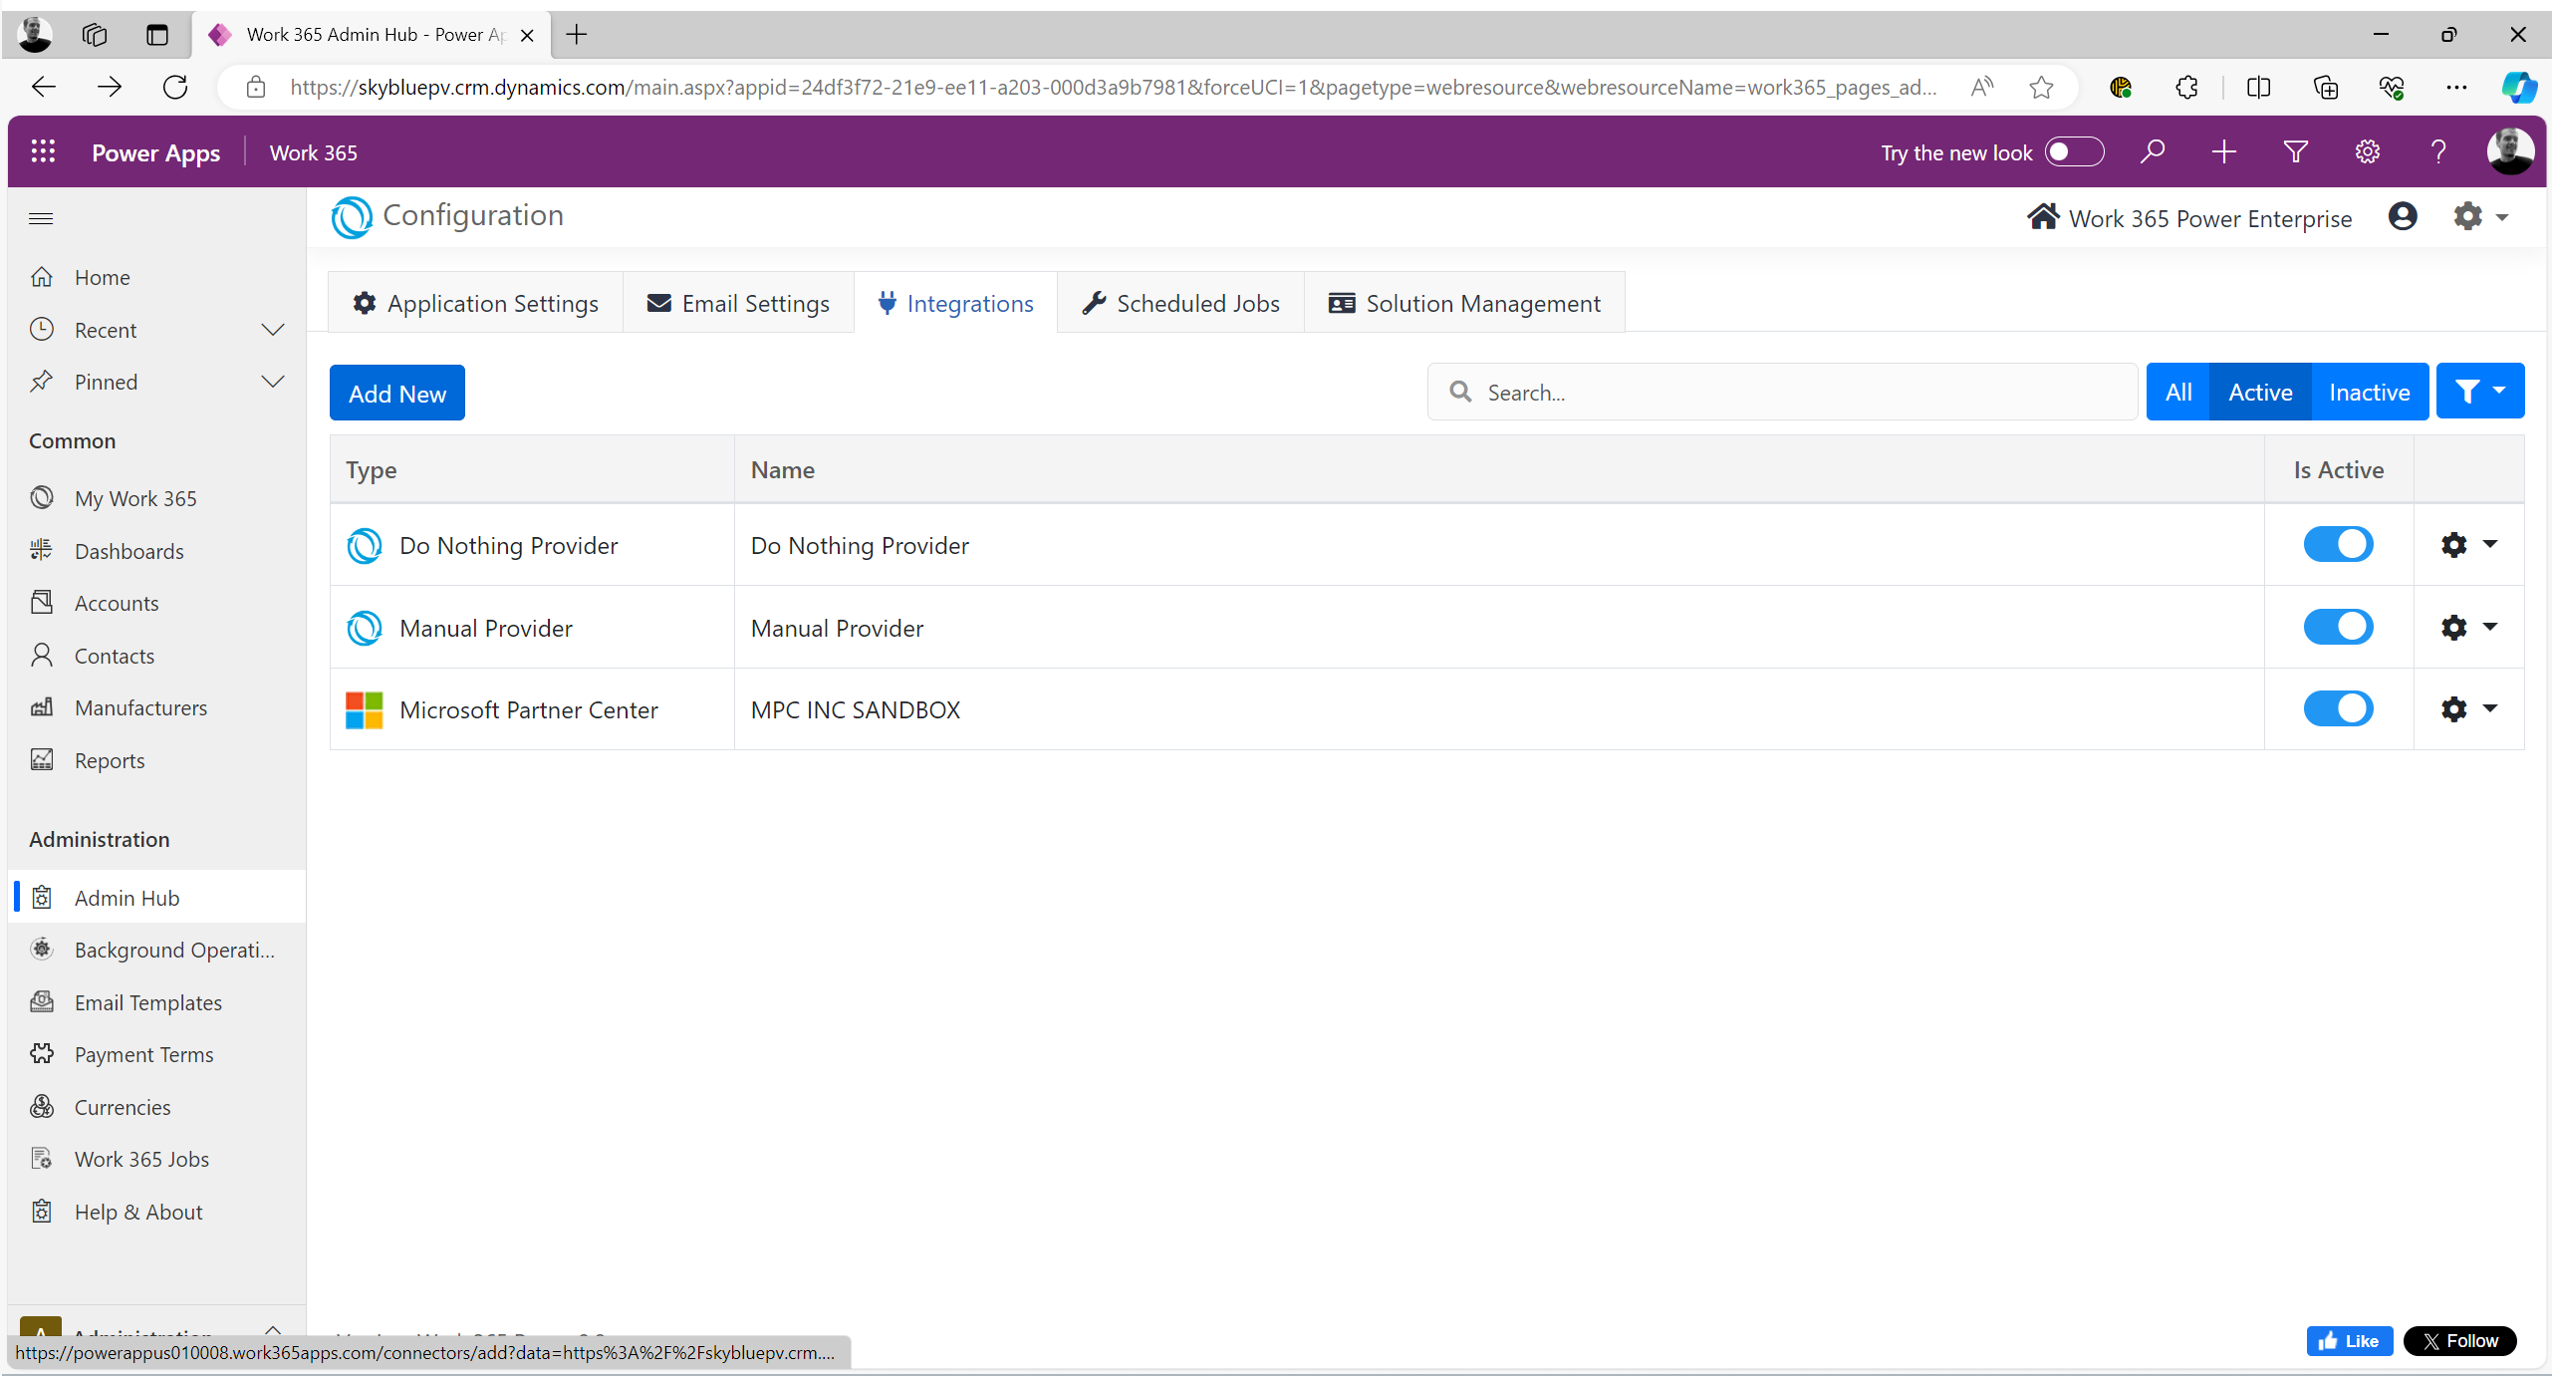
Task: Go to Manufacturers in sidebar
Action: [140, 707]
